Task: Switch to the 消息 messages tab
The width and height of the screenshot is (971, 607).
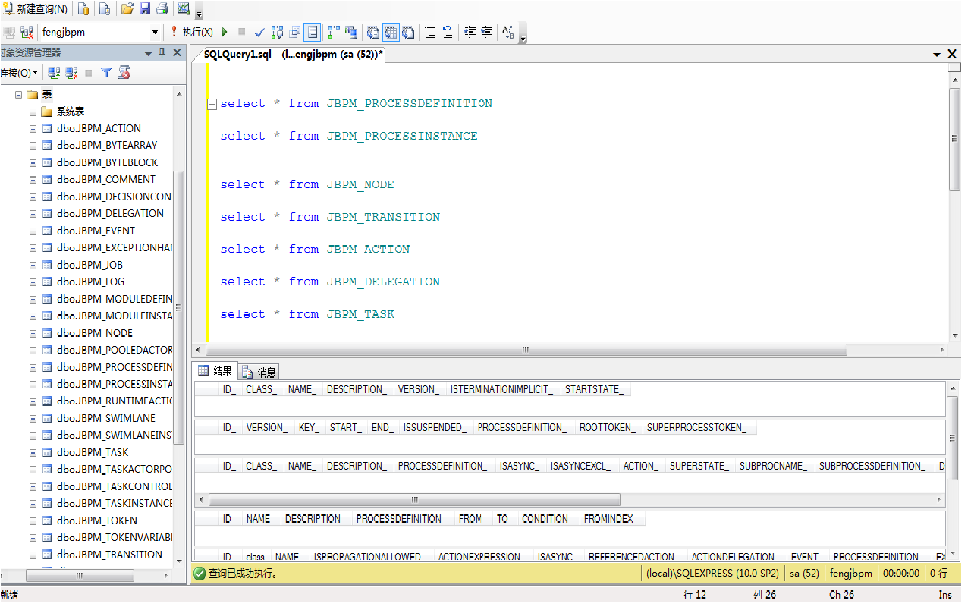Action: (x=259, y=372)
